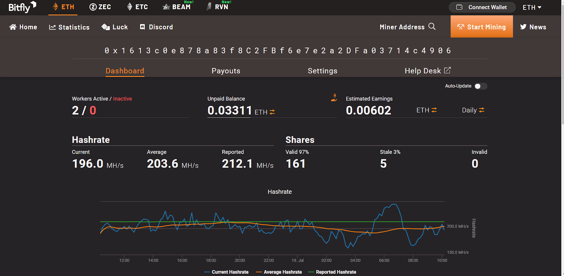Open the Luck page
This screenshot has width=564, height=276.
115,27
